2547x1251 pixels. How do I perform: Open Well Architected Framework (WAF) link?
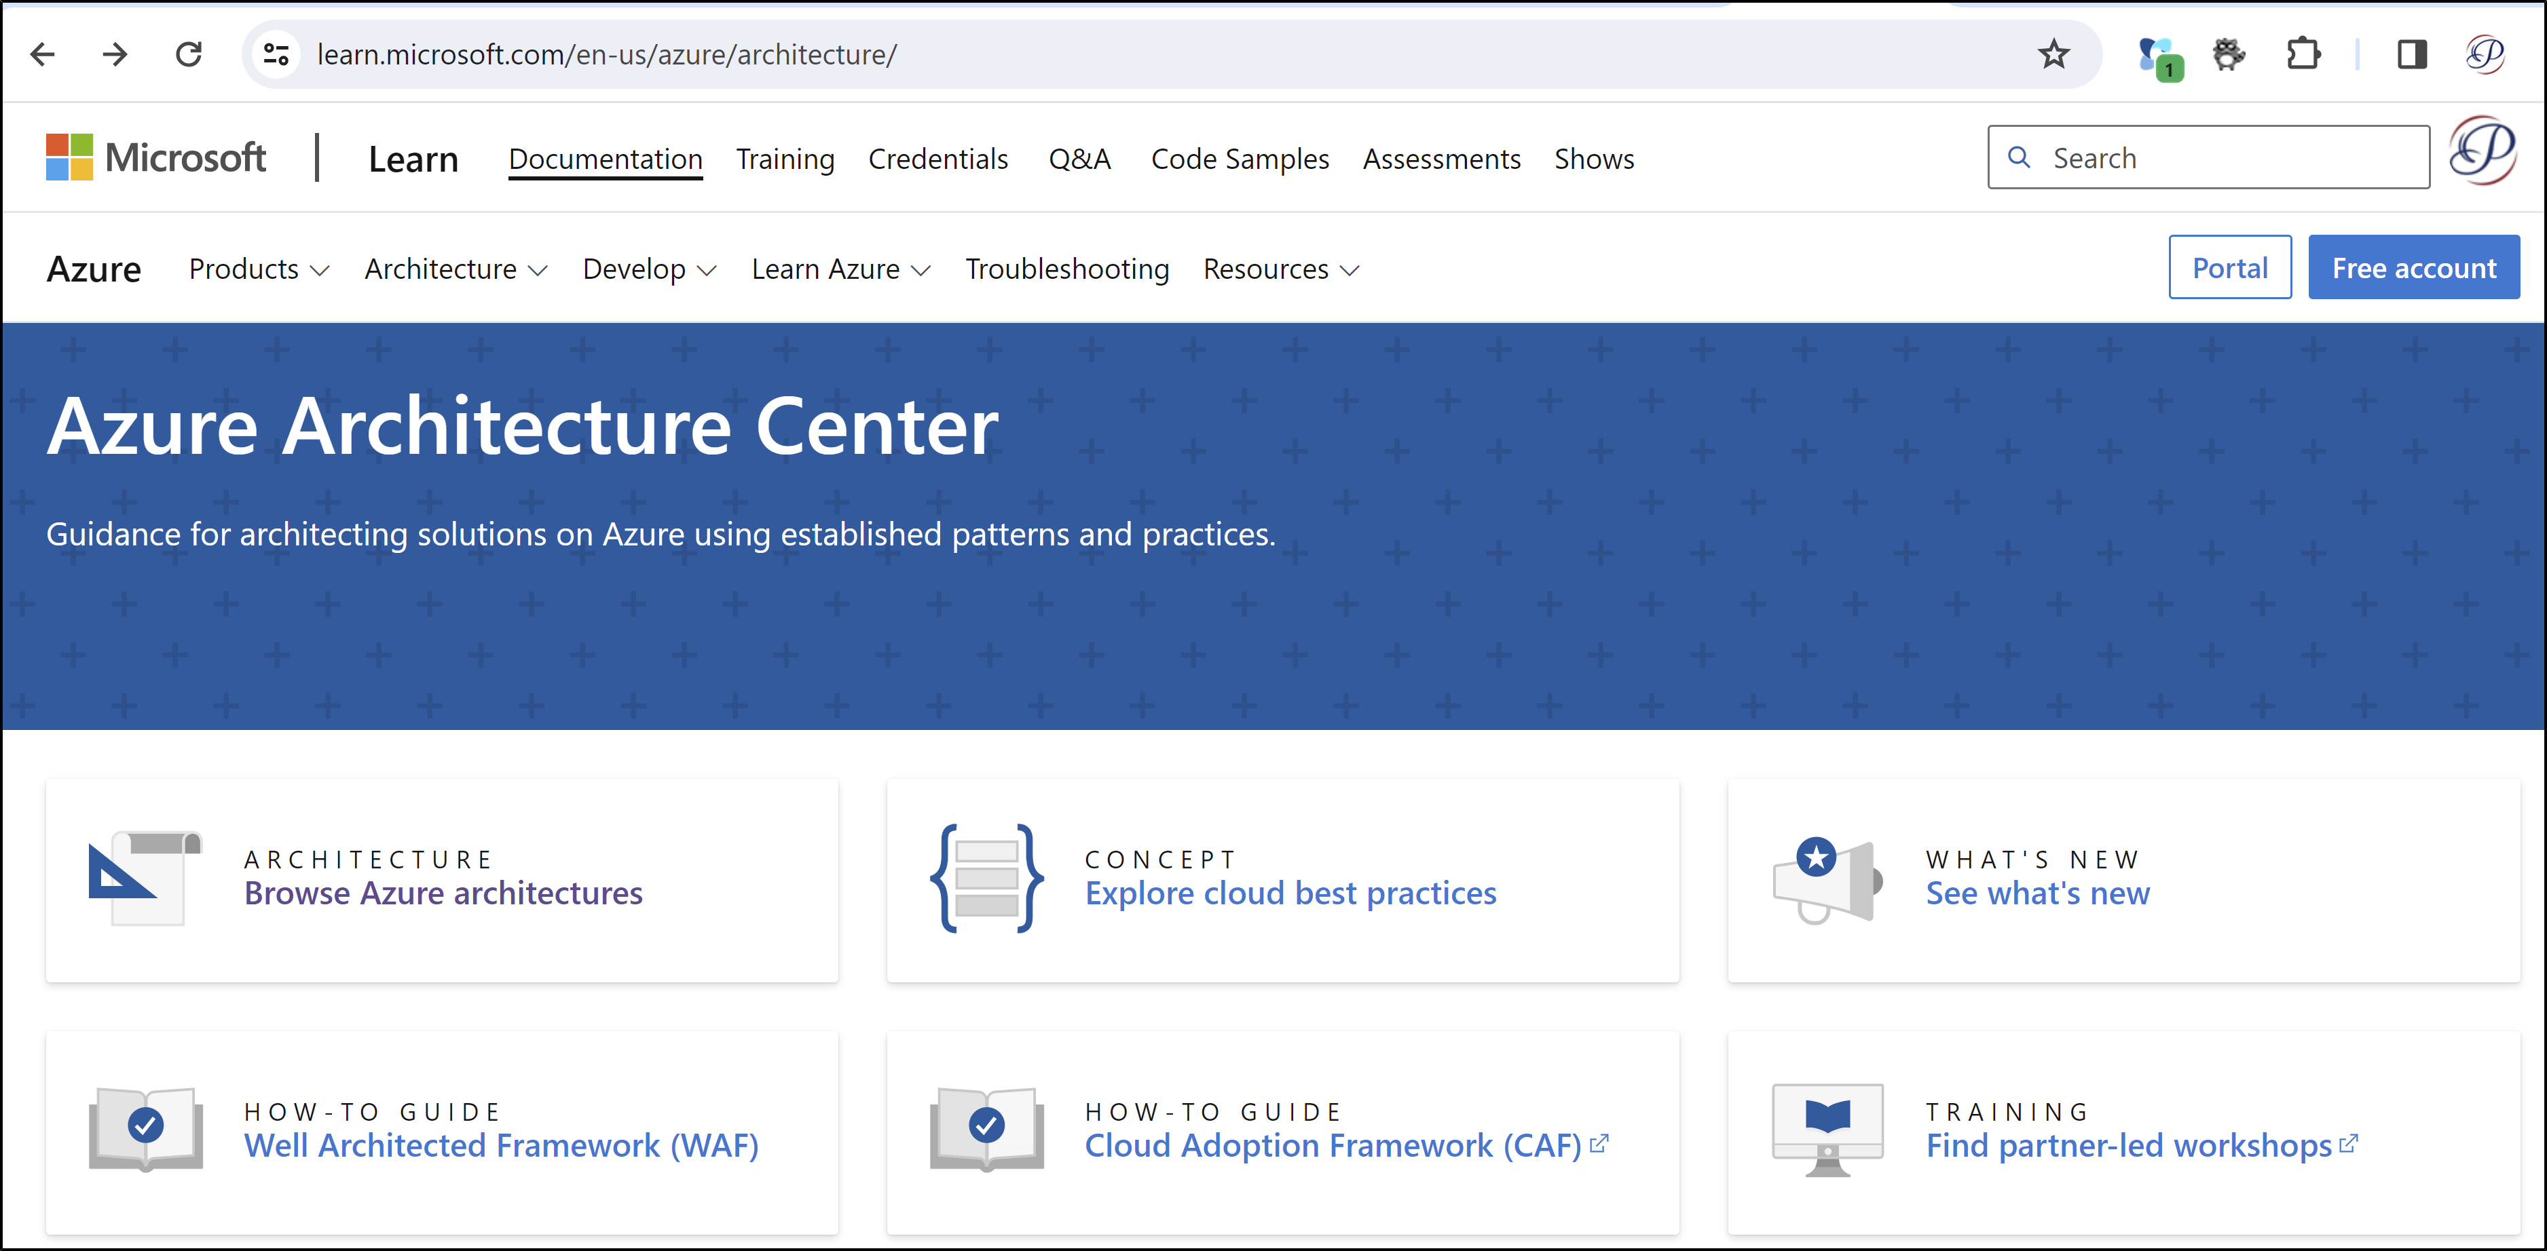(501, 1145)
